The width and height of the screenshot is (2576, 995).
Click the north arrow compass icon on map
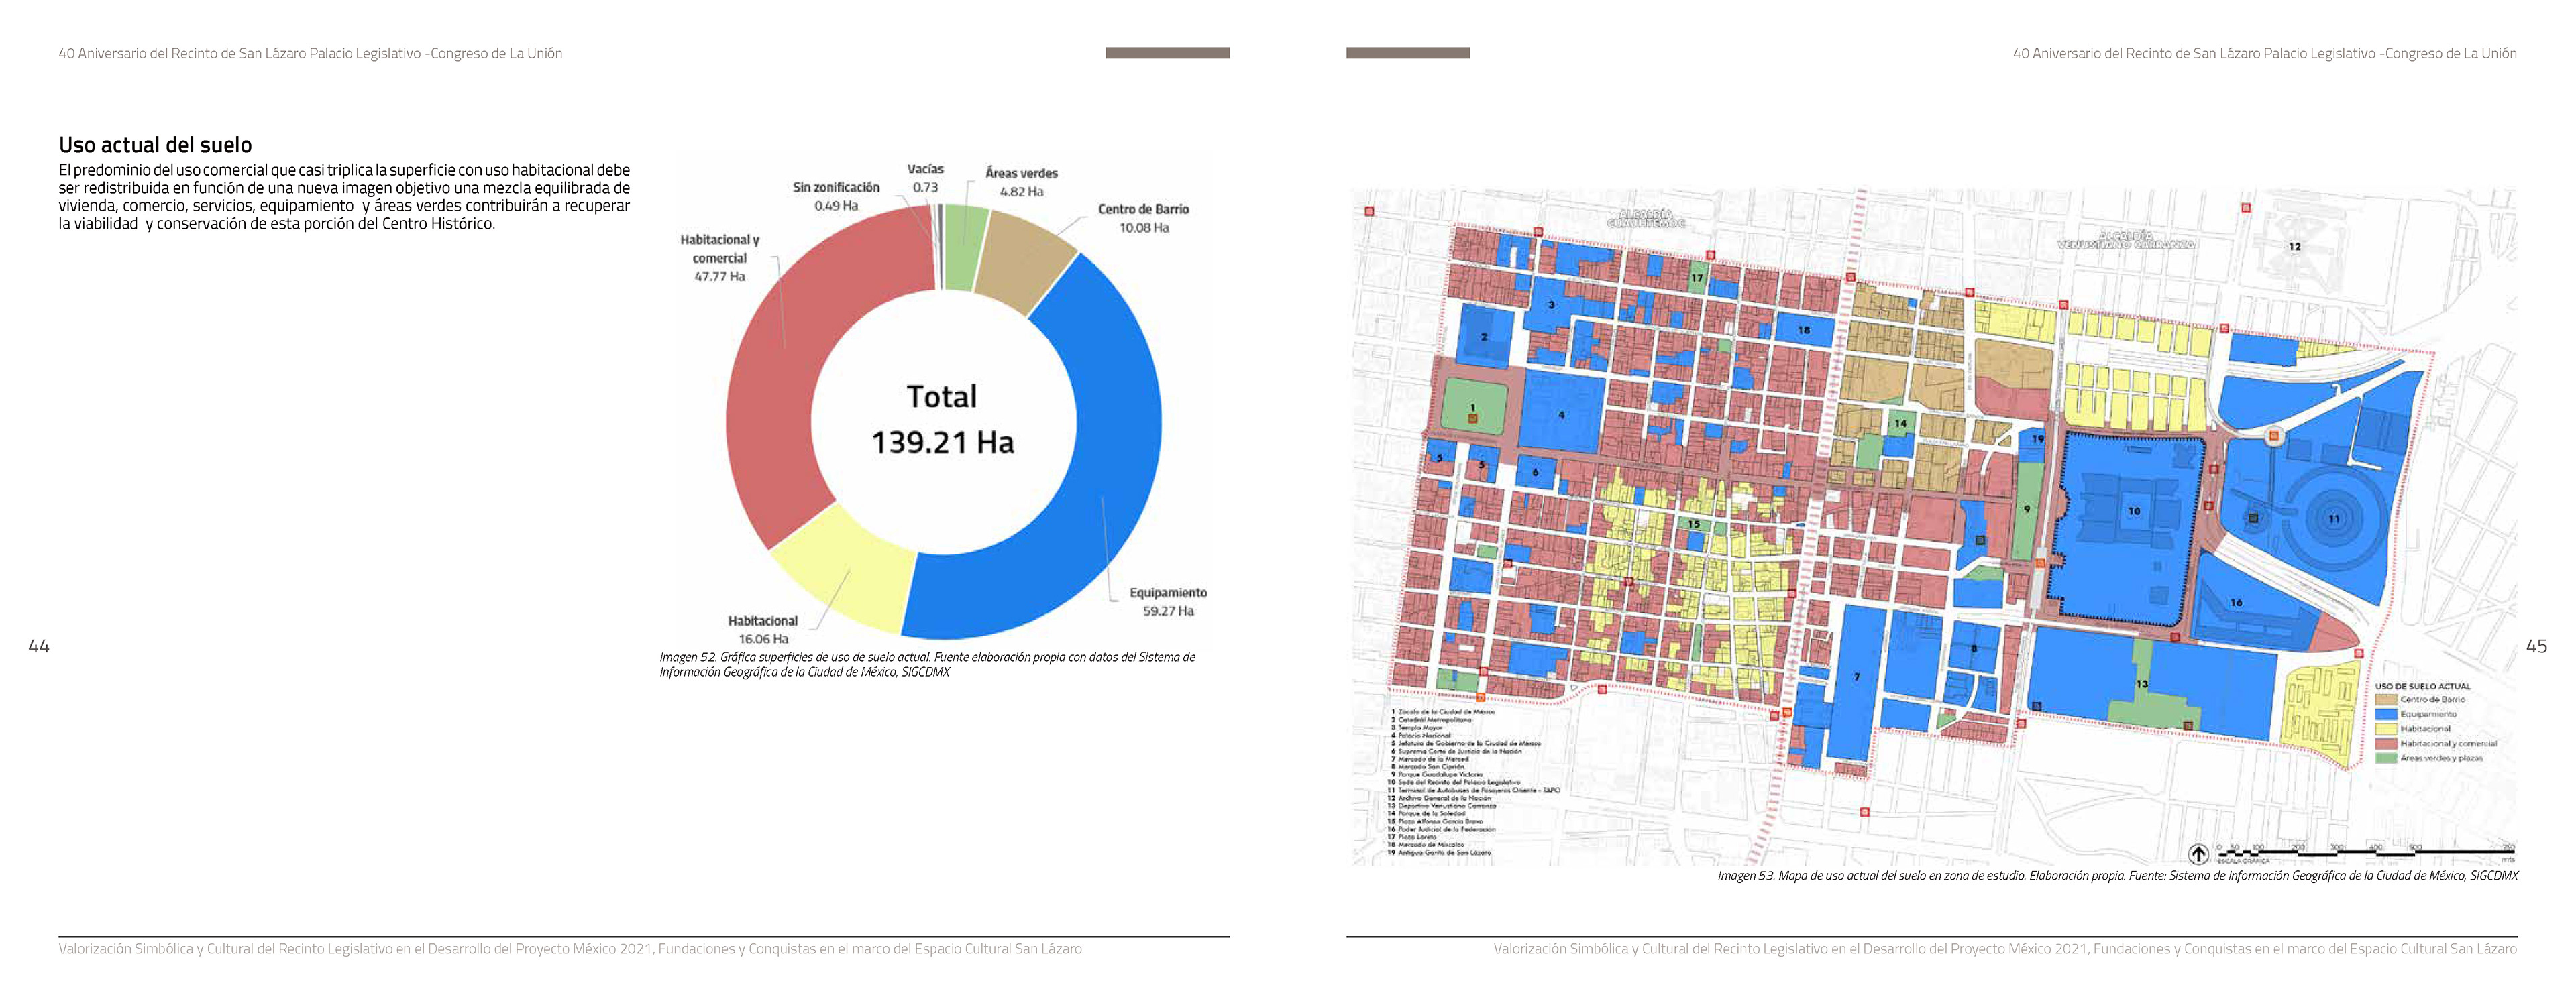click(2198, 853)
